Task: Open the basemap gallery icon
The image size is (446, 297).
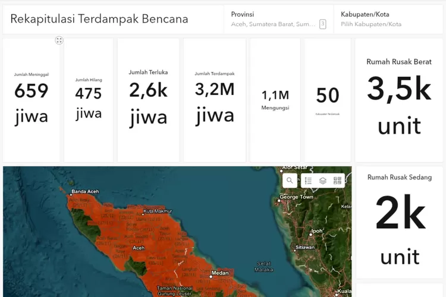Action: [x=337, y=181]
